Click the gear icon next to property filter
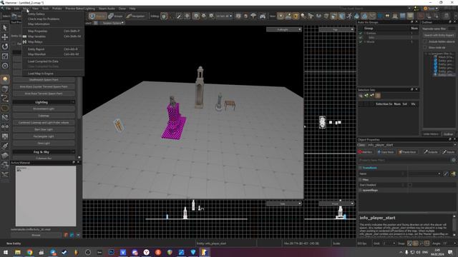The image size is (458, 257). [x=454, y=160]
